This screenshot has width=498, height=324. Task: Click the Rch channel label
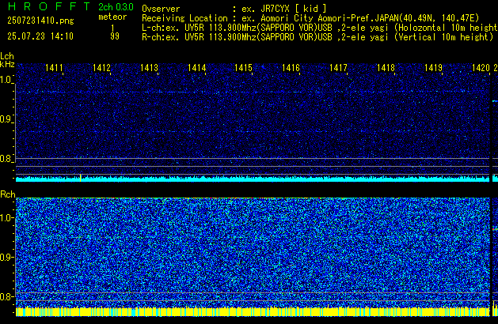point(8,194)
